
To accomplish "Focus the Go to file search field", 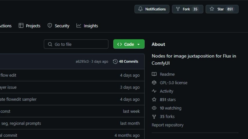I will point(76,44).
